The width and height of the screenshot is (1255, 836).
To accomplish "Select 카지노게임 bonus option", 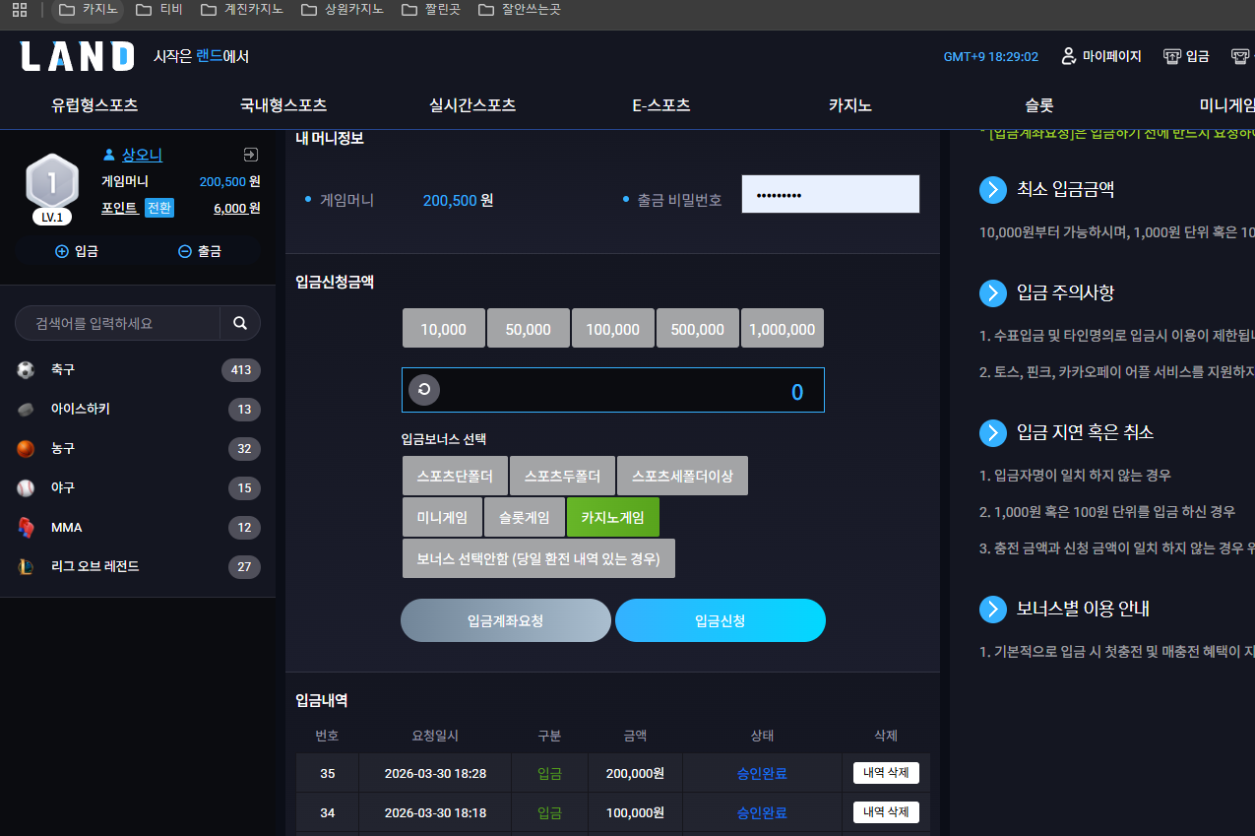I will coord(613,517).
